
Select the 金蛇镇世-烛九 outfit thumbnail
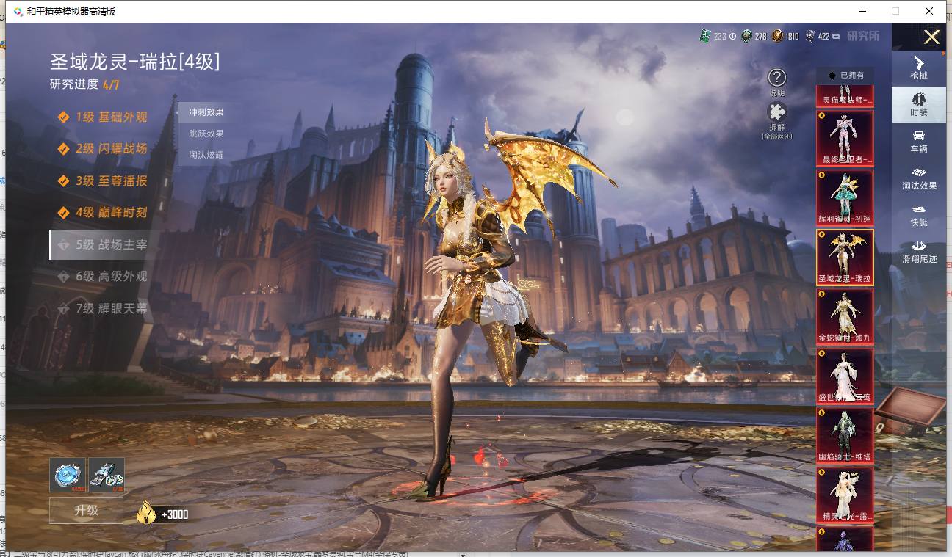click(845, 316)
